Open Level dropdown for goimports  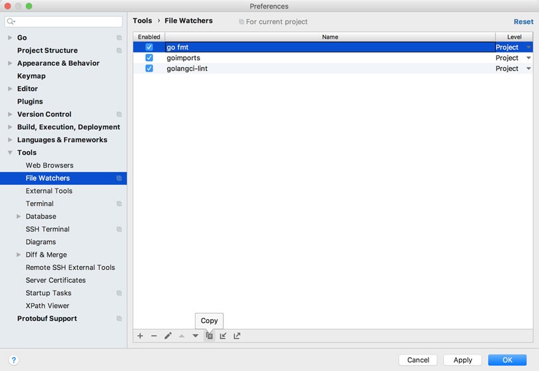tap(529, 58)
